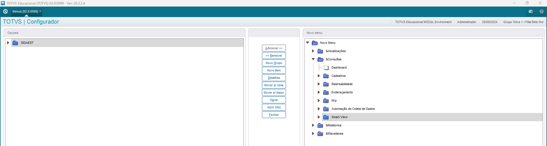The height and width of the screenshot is (146, 547).
Task: Select the Dashboard menu item
Action: (x=339, y=67)
